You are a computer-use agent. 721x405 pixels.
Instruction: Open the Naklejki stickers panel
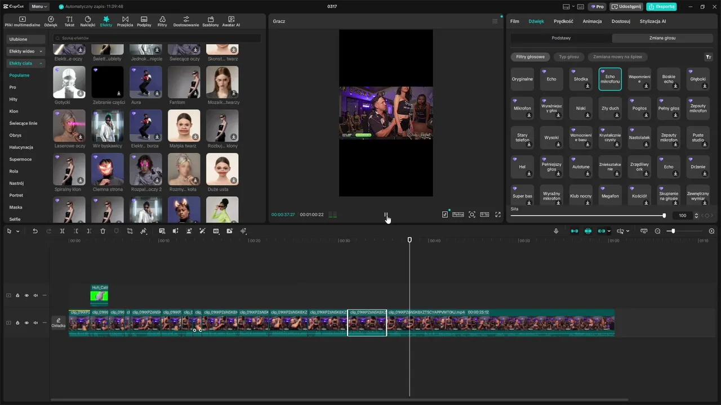pos(88,21)
